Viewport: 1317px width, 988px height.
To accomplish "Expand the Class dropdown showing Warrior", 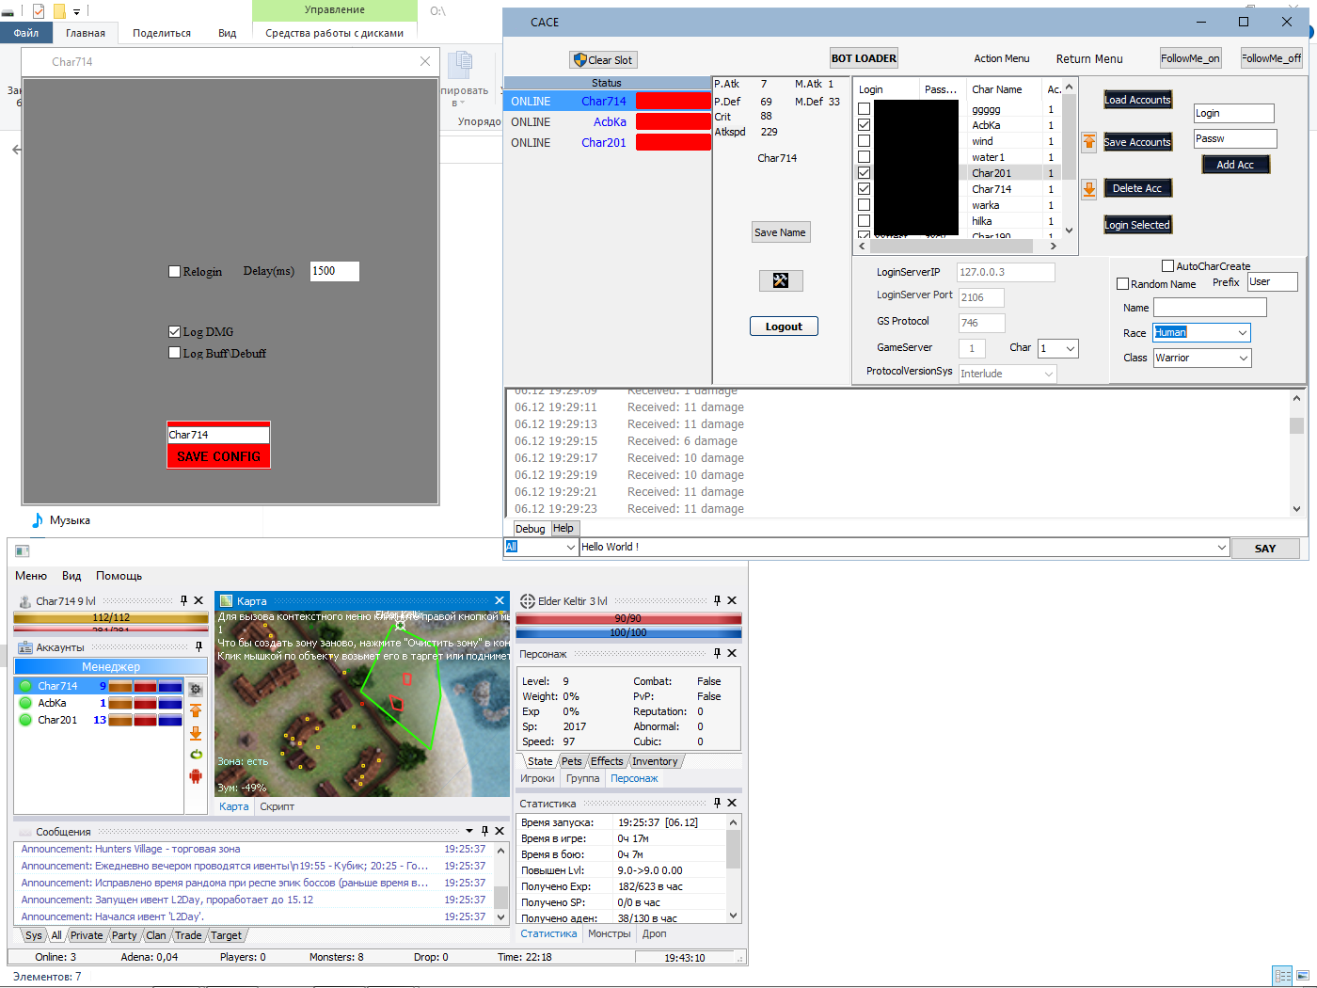I will 1202,358.
